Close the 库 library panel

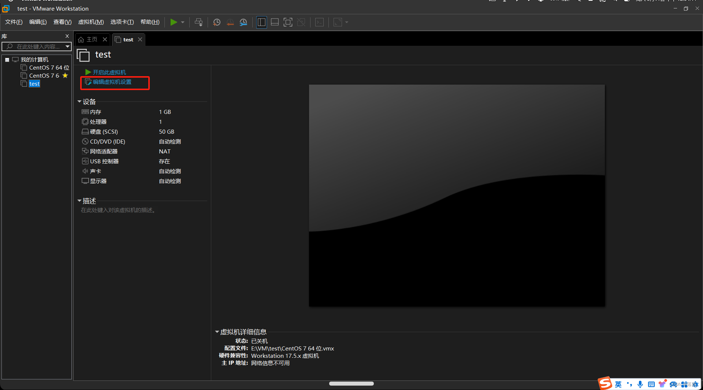pos(67,36)
